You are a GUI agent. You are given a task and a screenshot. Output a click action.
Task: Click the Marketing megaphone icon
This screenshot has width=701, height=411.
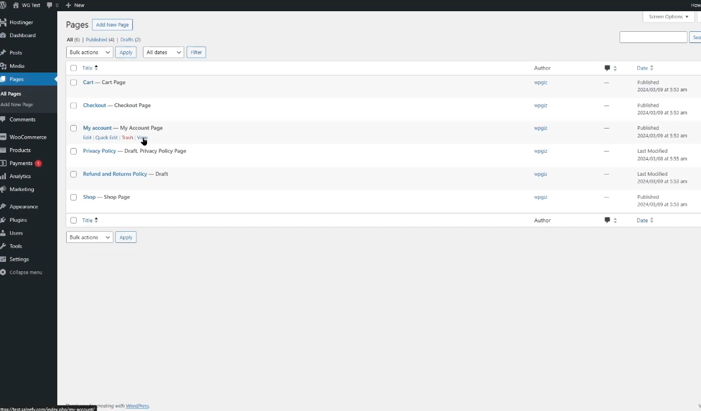[x=4, y=189]
